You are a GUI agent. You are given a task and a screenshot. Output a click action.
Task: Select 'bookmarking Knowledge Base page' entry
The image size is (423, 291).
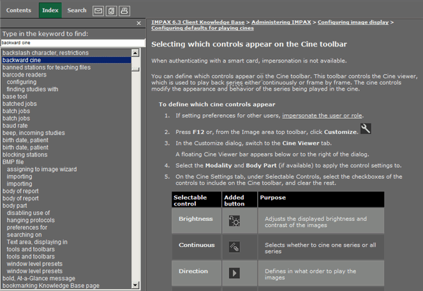51,286
